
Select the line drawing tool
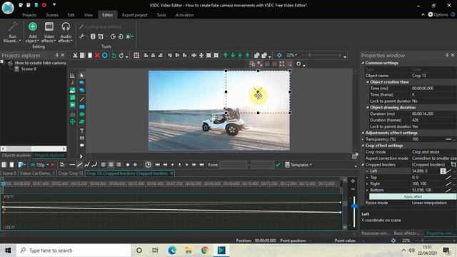82,99
